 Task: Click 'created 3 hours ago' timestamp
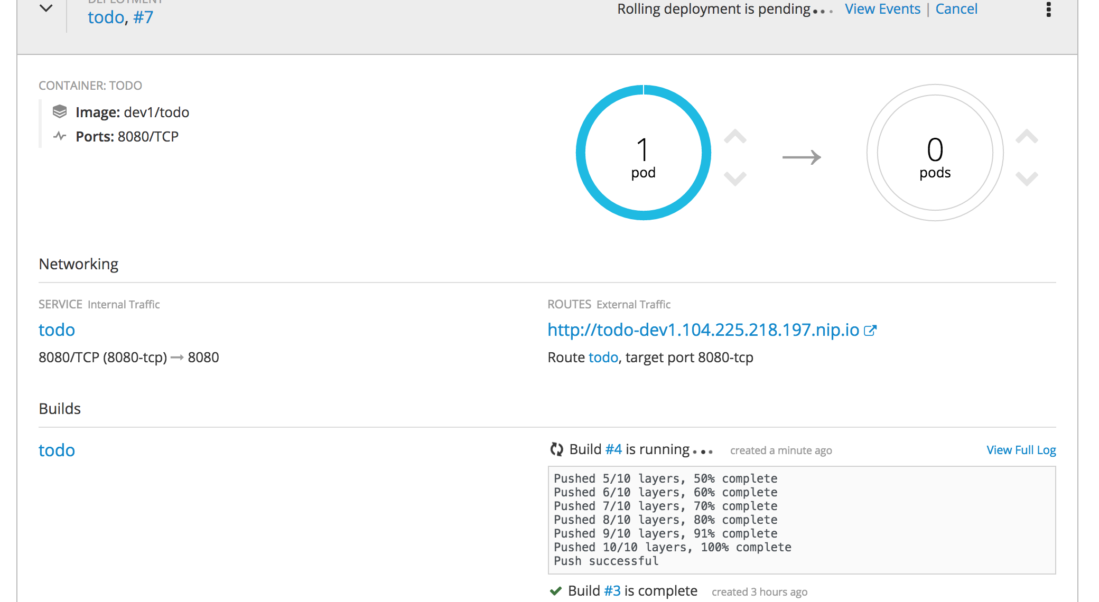[759, 592]
